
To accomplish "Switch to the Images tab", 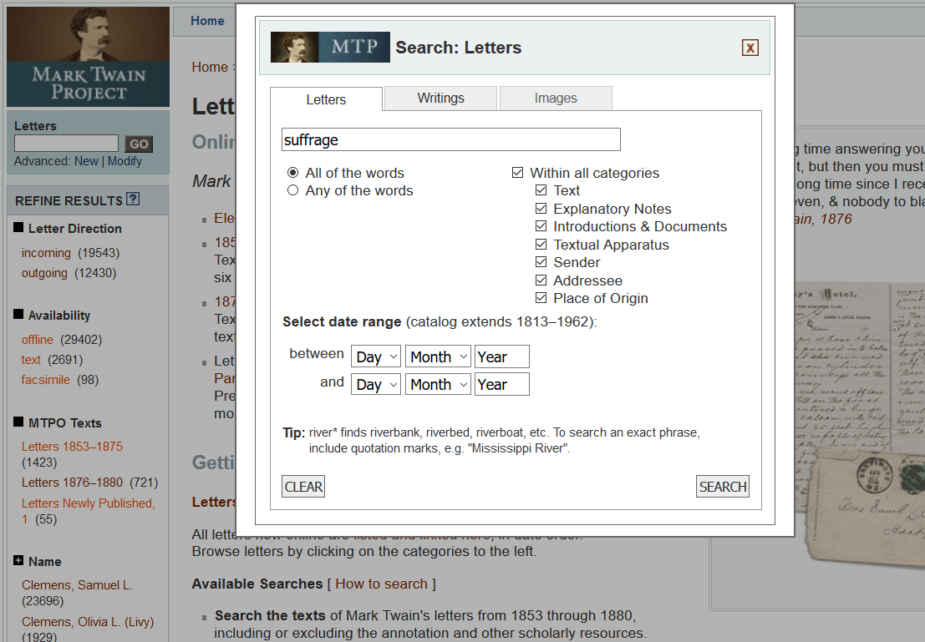I will (556, 98).
